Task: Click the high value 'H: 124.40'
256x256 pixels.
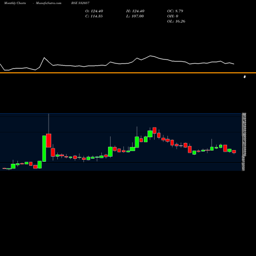Action: (135, 11)
